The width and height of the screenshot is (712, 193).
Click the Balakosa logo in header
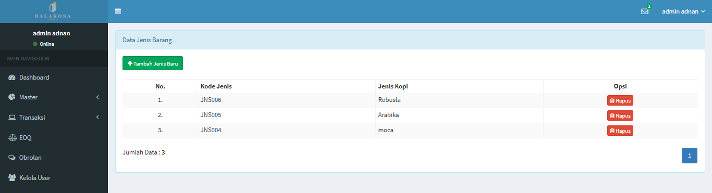[53, 10]
